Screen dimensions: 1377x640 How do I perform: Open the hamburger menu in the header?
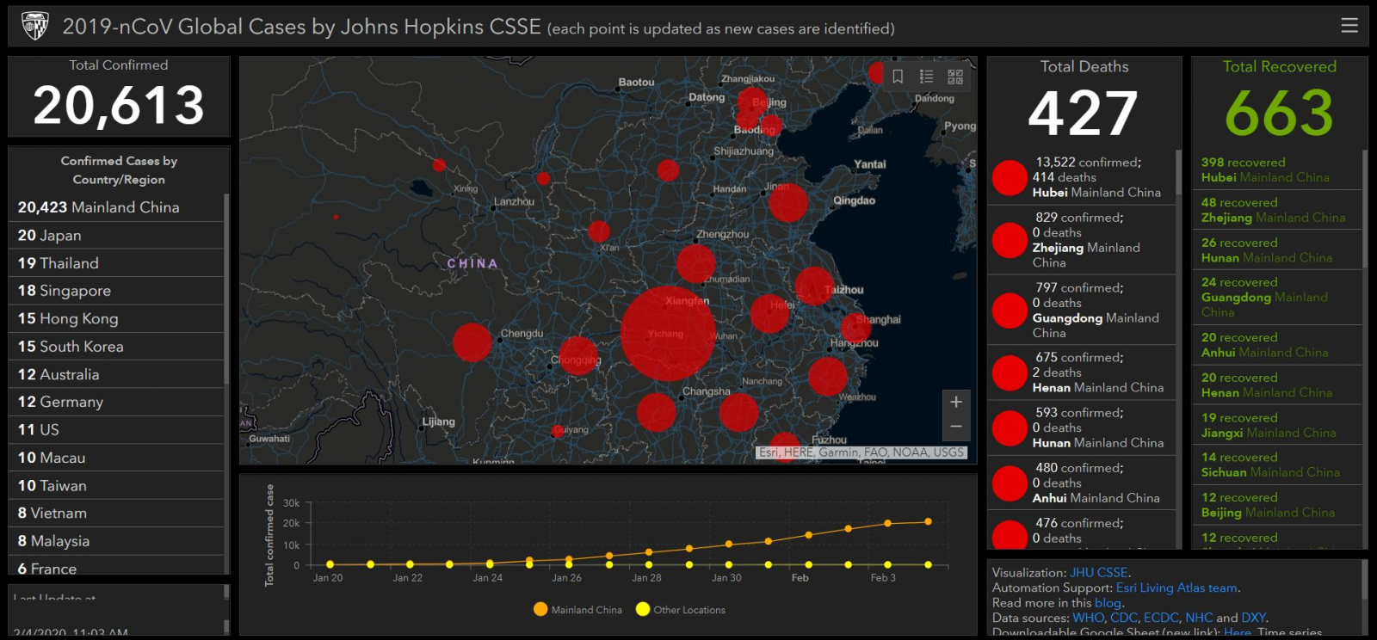tap(1349, 26)
